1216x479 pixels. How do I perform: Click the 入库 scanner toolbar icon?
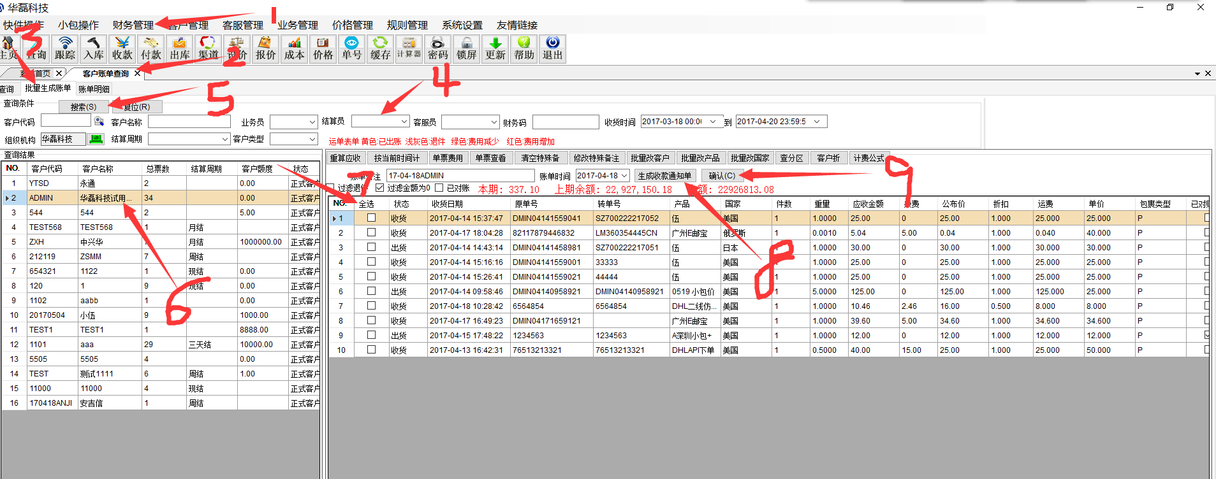tap(94, 48)
